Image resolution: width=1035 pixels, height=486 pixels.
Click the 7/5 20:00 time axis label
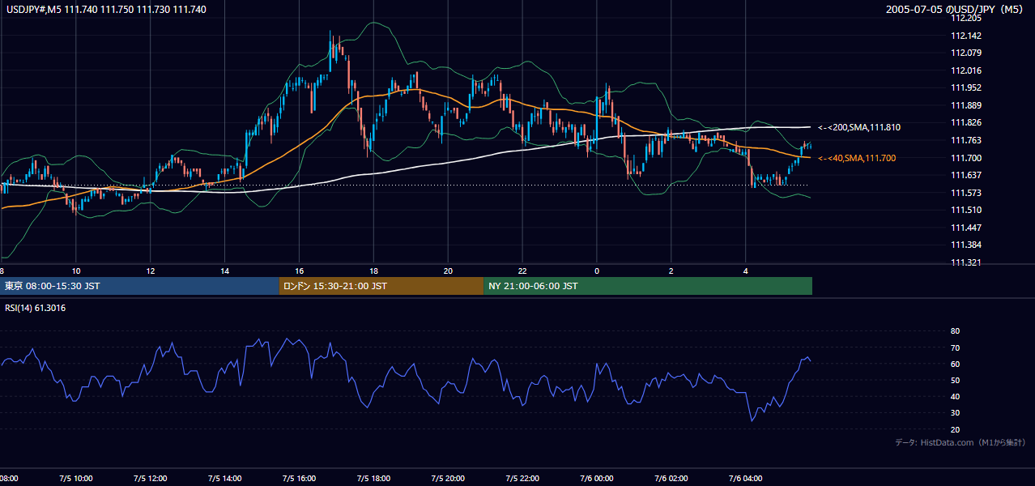tap(448, 478)
